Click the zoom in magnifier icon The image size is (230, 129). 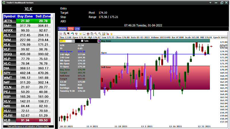[96, 34]
